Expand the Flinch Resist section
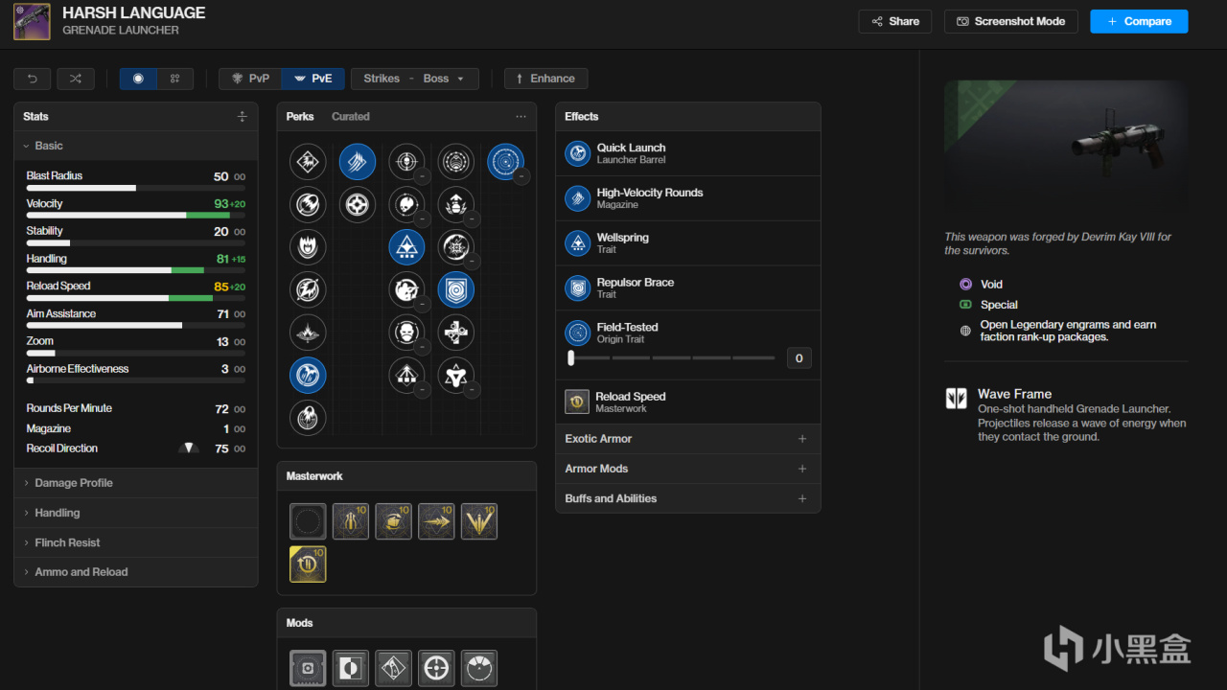 pyautogui.click(x=136, y=542)
